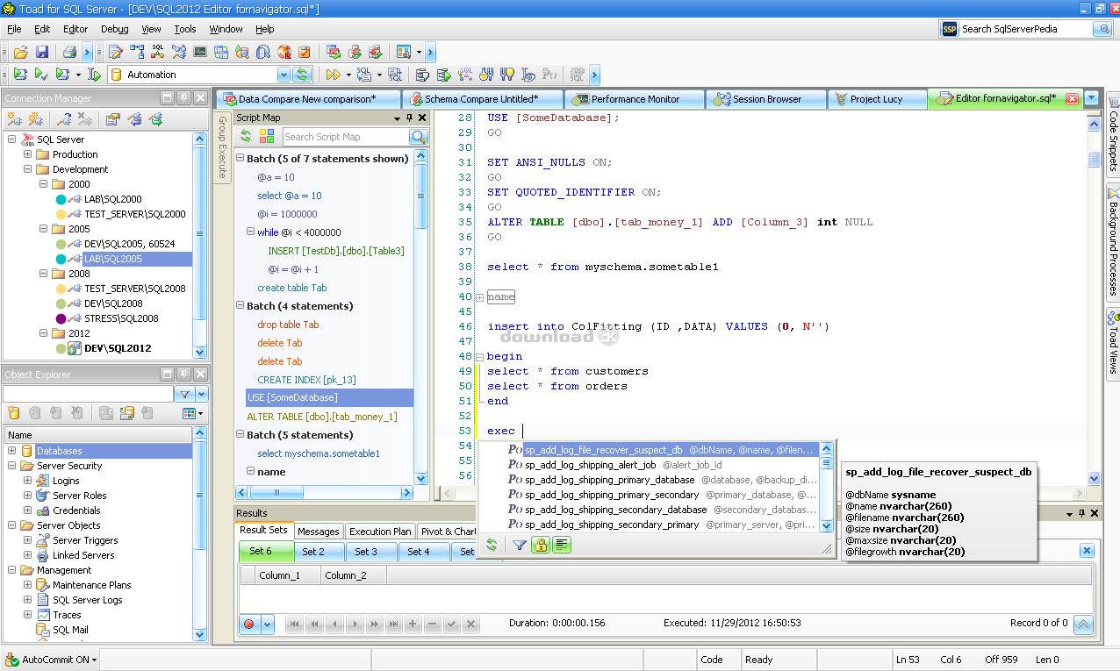
Task: Select the Messages tab in Results
Action: (319, 531)
